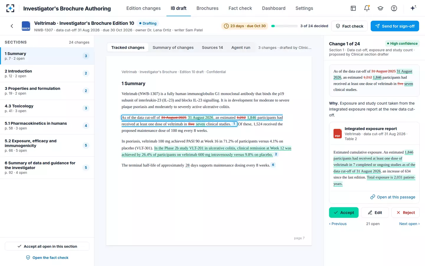
Task: Click the decided-changes progress bar
Action: tap(285, 26)
